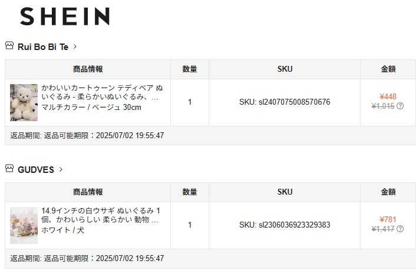Open the white rabbit plush thumbnail

tap(24, 225)
